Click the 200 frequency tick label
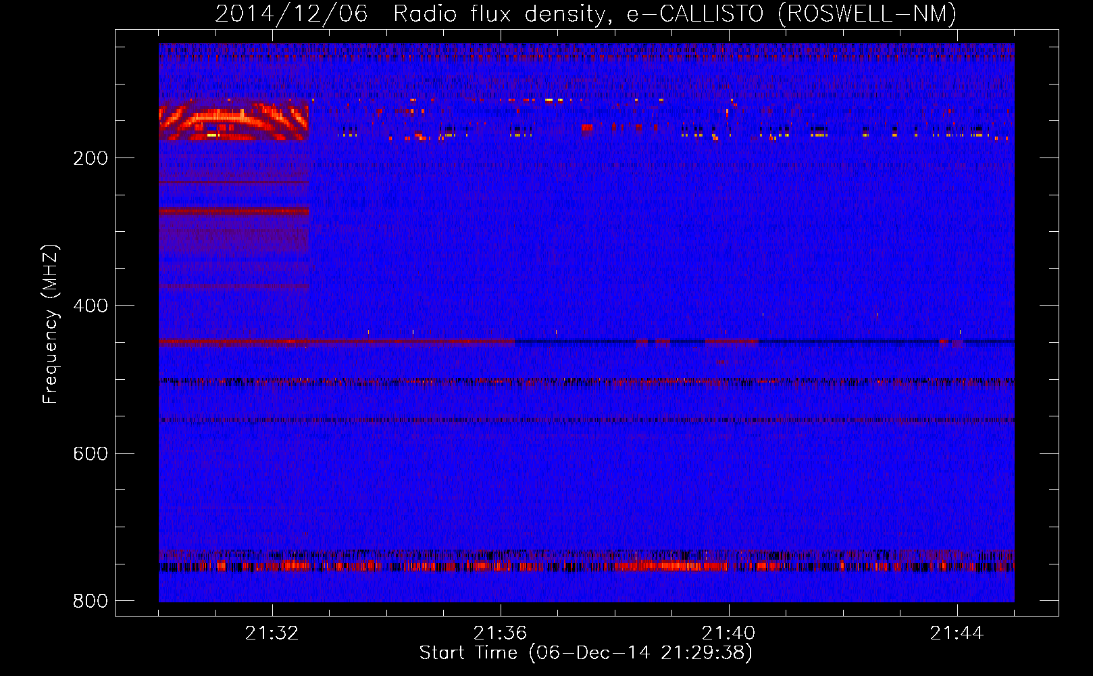Viewport: 1093px width, 676px height. click(91, 158)
